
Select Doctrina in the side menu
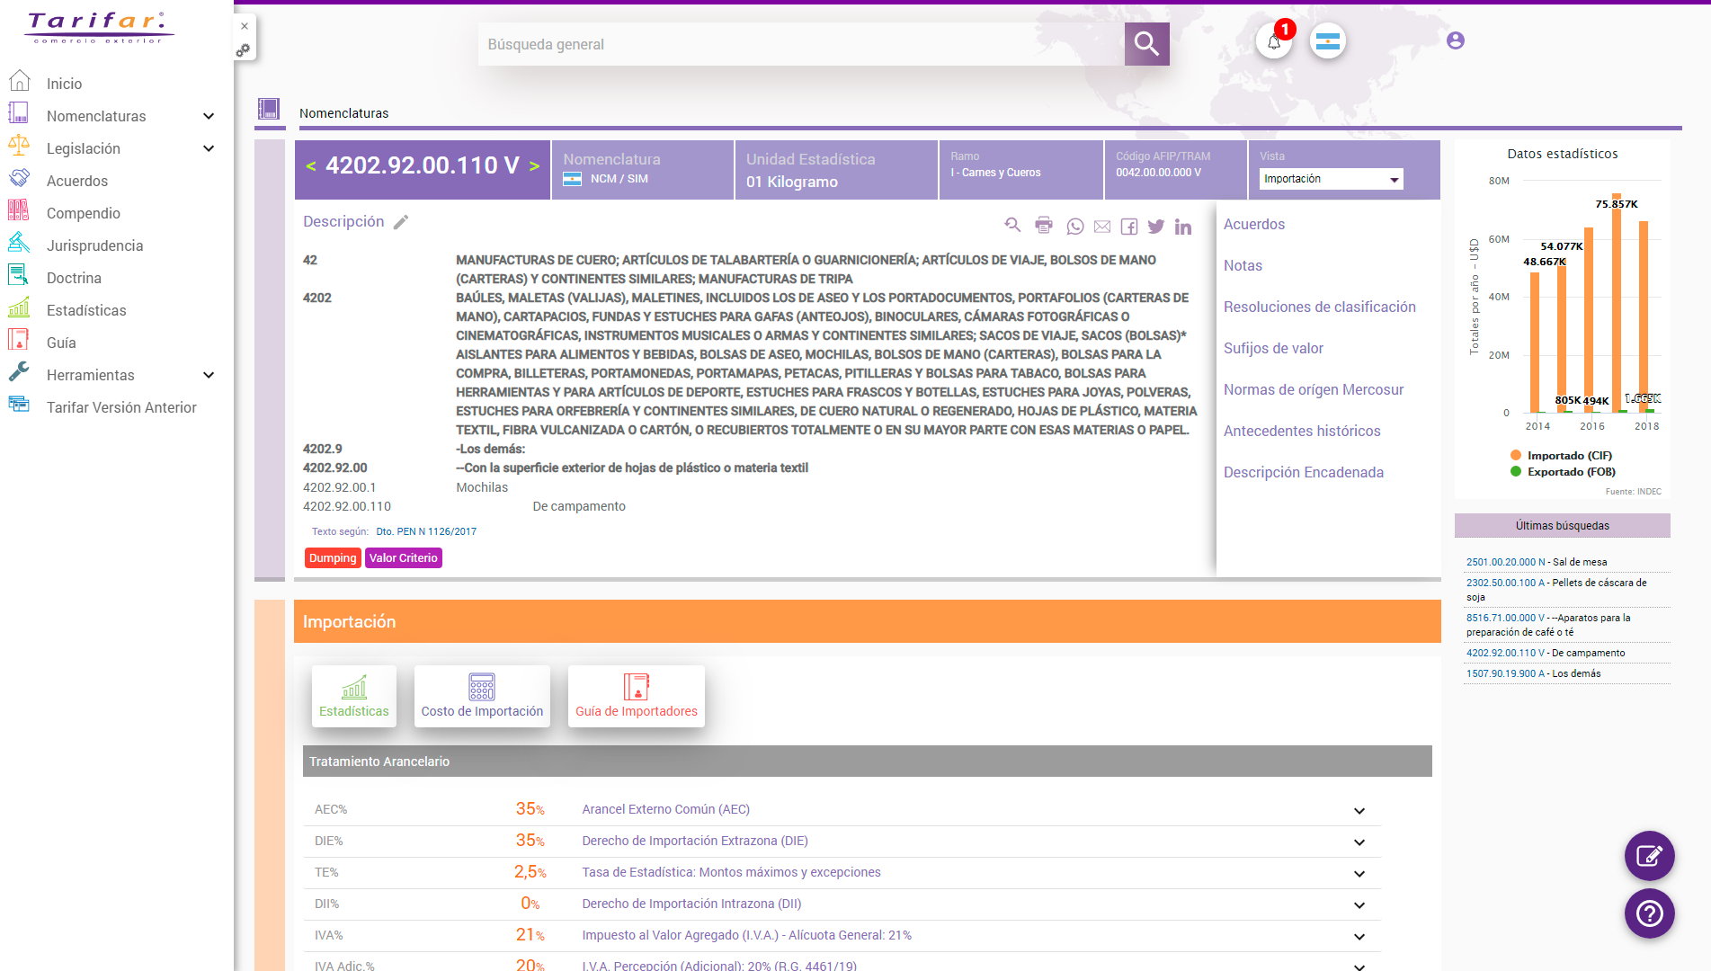(74, 278)
